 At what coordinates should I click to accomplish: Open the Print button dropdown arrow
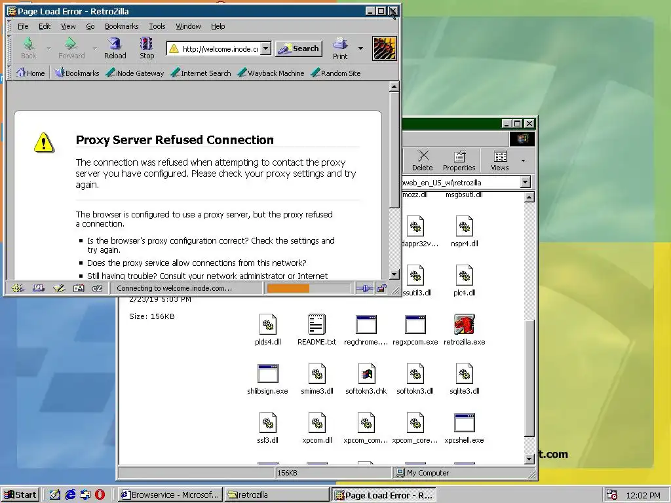[360, 48]
